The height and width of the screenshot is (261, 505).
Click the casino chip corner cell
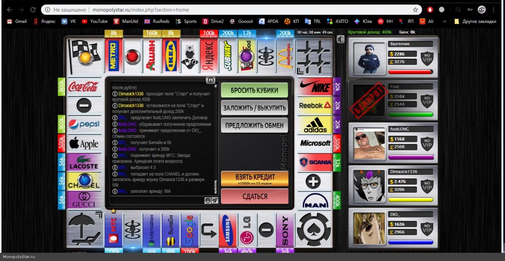tap(314, 230)
